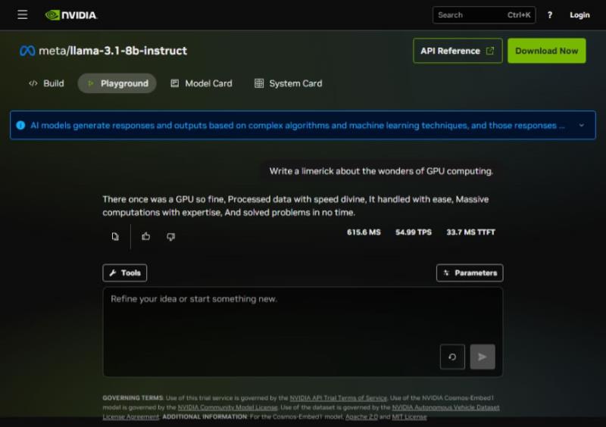Open the hamburger navigation menu

23,14
